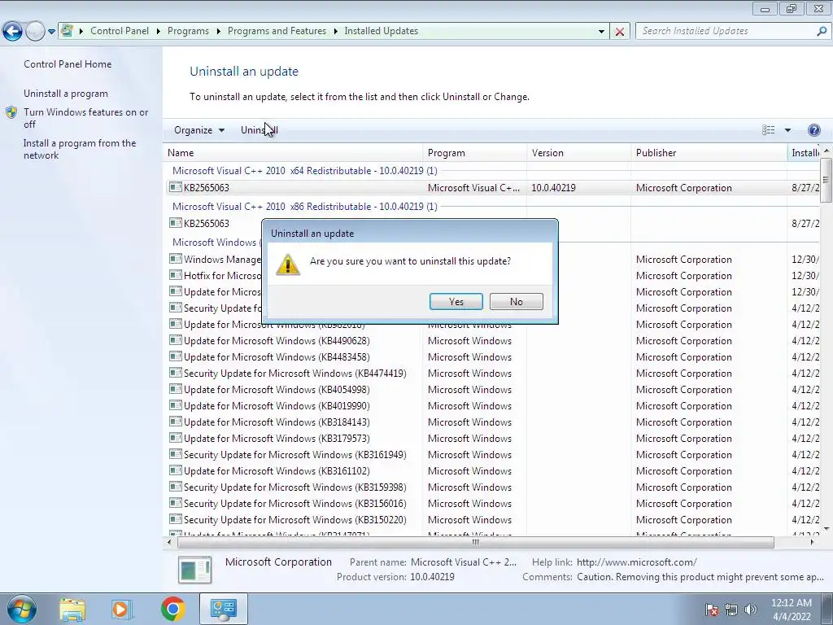The height and width of the screenshot is (625, 833).
Task: Collapse the Visual C++ 2010 x86 group
Action: pos(304,206)
